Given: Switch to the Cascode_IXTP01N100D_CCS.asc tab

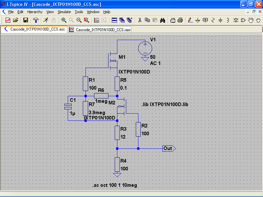Looking at the screenshot, I should pos(34,29).
